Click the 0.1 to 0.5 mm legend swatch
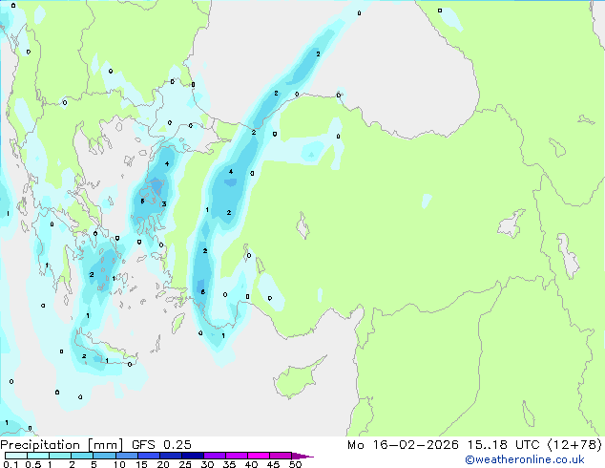The image size is (605, 468). click(x=16, y=456)
